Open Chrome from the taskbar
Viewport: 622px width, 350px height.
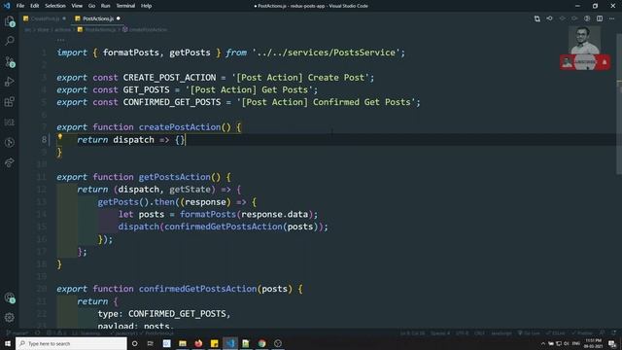point(261,343)
